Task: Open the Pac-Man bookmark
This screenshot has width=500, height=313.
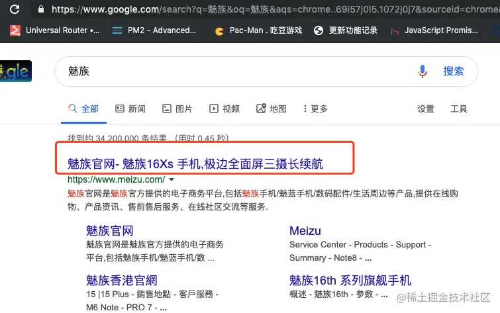Action: pos(258,30)
